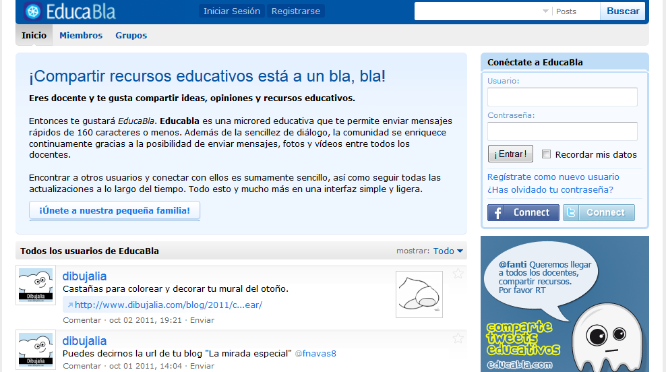Image resolution: width=666 pixels, height=372 pixels.
Task: Star the La mirada especial post
Action: pyautogui.click(x=458, y=338)
